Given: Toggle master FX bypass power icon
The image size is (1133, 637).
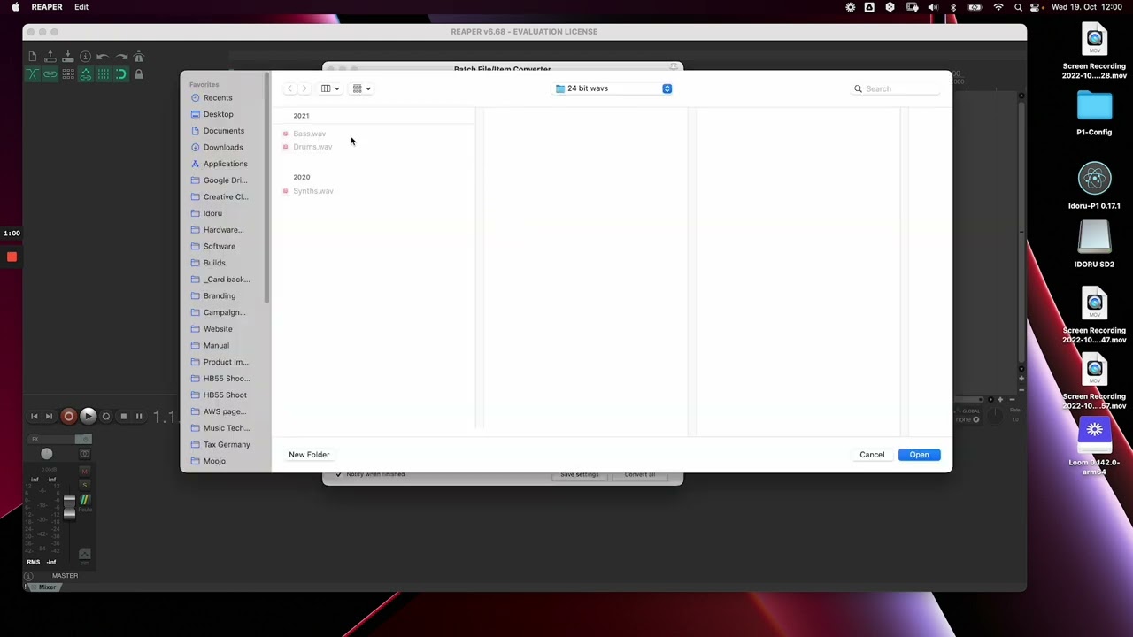Looking at the screenshot, I should point(84,440).
